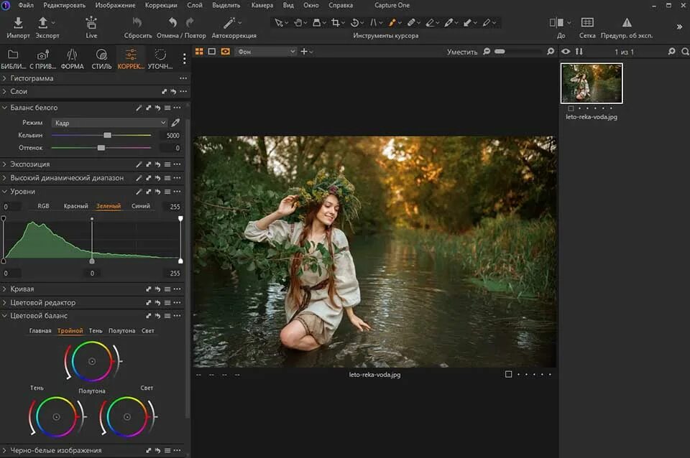Image resolution: width=690 pixels, height=458 pixels.
Task: Click the Kelvin temperature slider handle
Action: (x=107, y=135)
